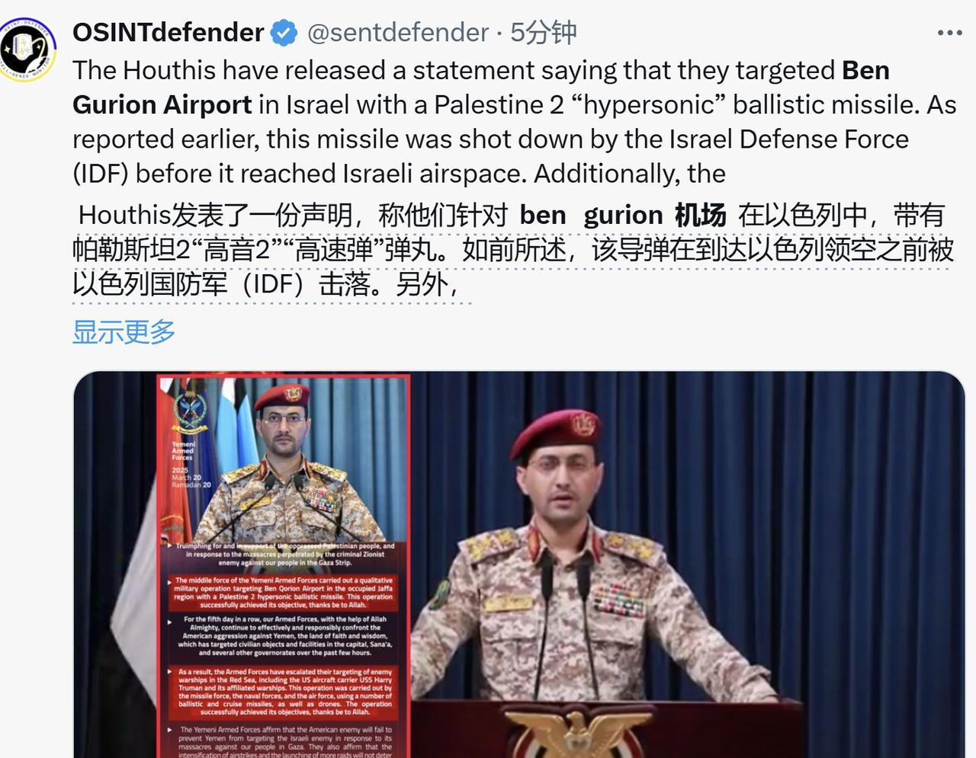Click the Palestine 2 missile statement paragraph
Screen dimensions: 976x758
(x=283, y=593)
